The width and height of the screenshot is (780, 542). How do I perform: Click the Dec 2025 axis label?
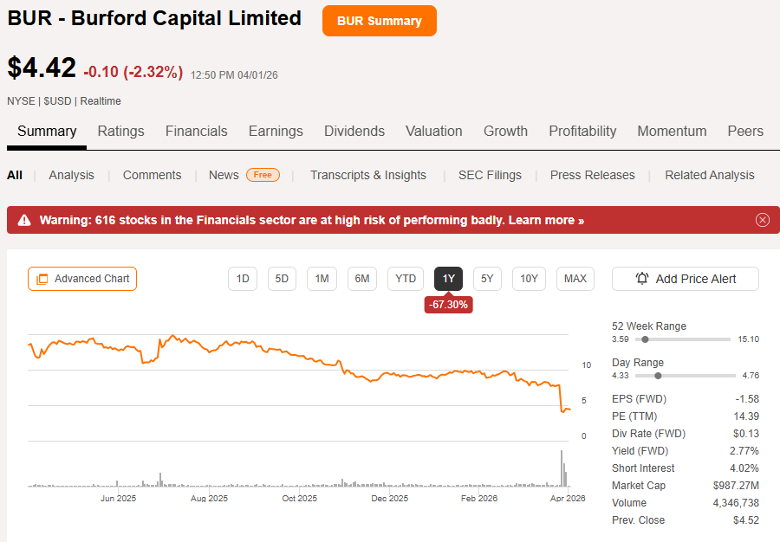pos(389,499)
